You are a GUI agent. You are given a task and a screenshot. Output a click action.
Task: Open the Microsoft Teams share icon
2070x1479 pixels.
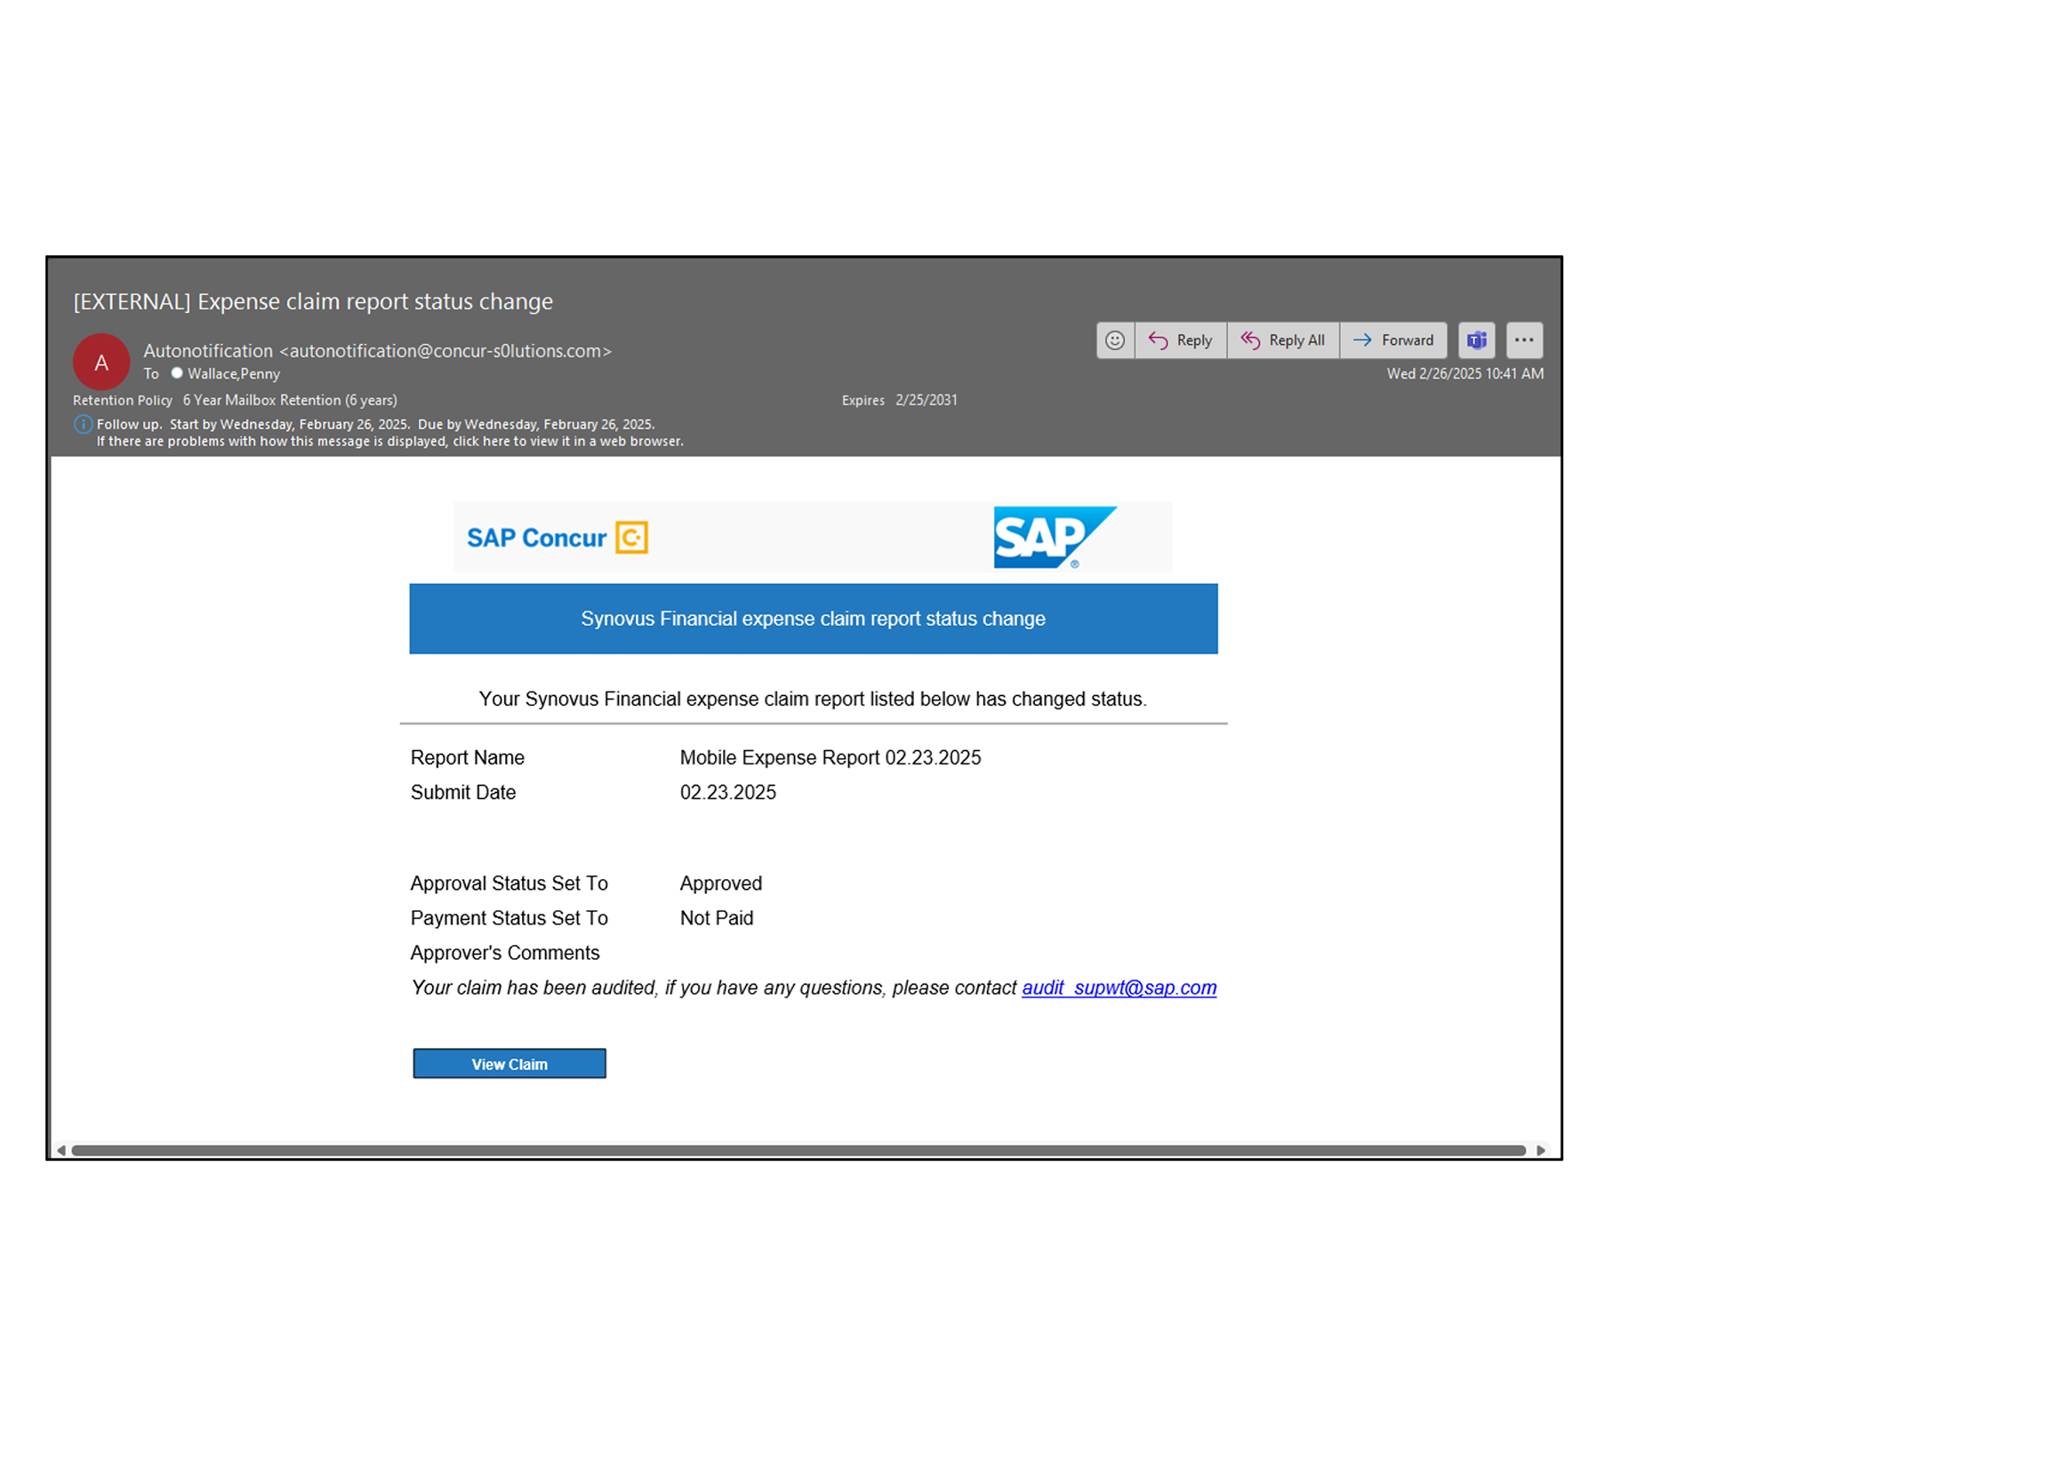click(x=1477, y=340)
